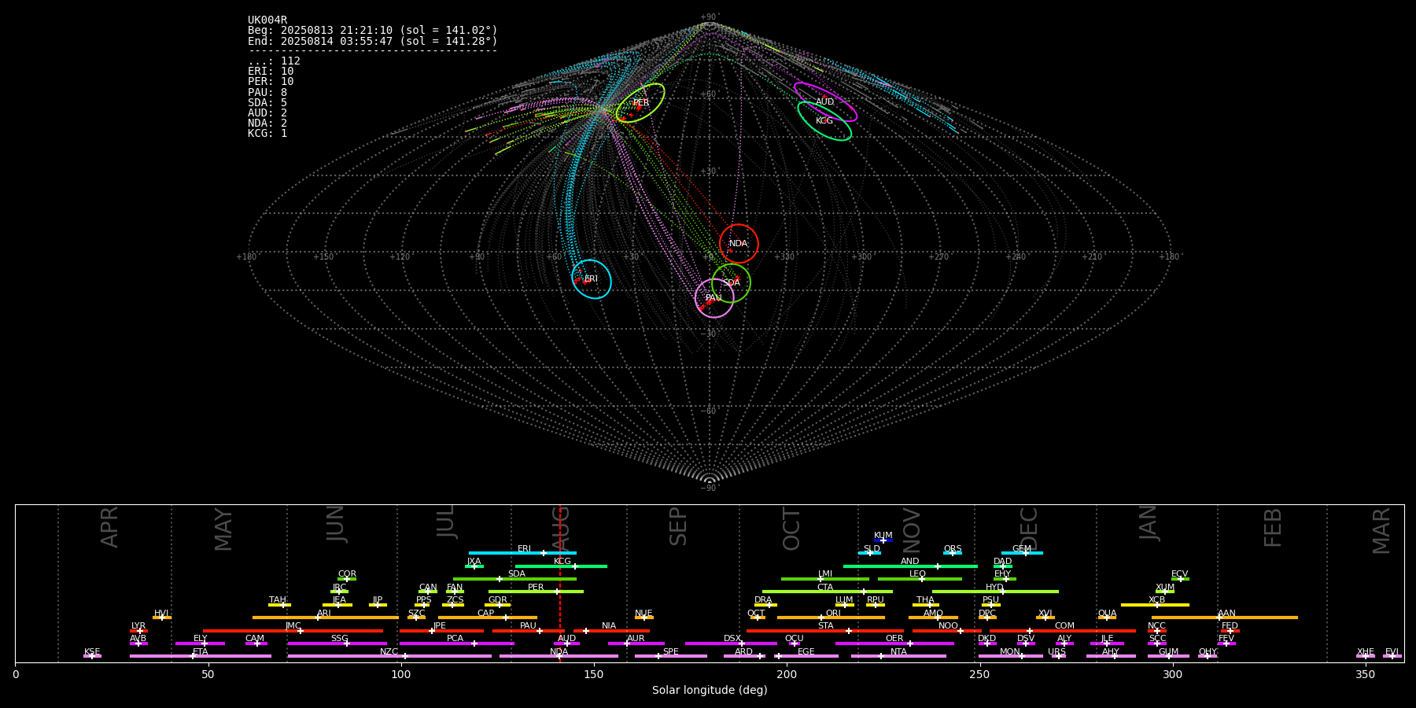The image size is (1416, 708).
Task: Click 'NDA: 2' in the count legend
Action: coord(267,124)
